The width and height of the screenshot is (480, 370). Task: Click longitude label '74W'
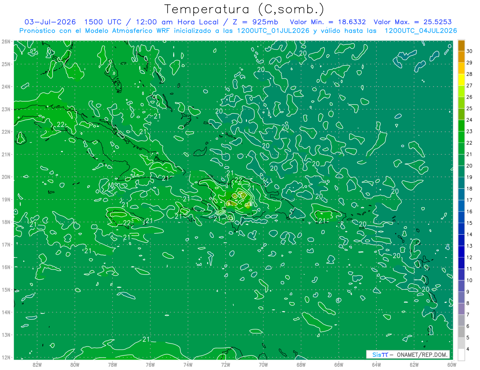tap(188, 364)
